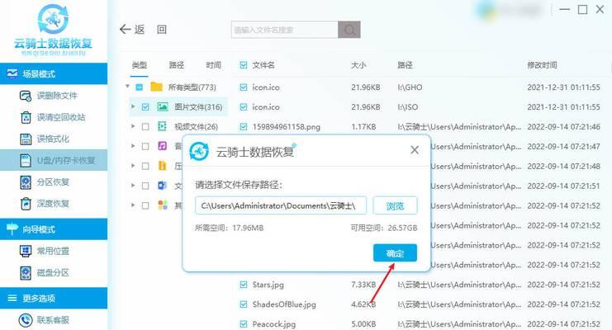Select the compressed files archive icon
The width and height of the screenshot is (612, 330).
pos(163,166)
